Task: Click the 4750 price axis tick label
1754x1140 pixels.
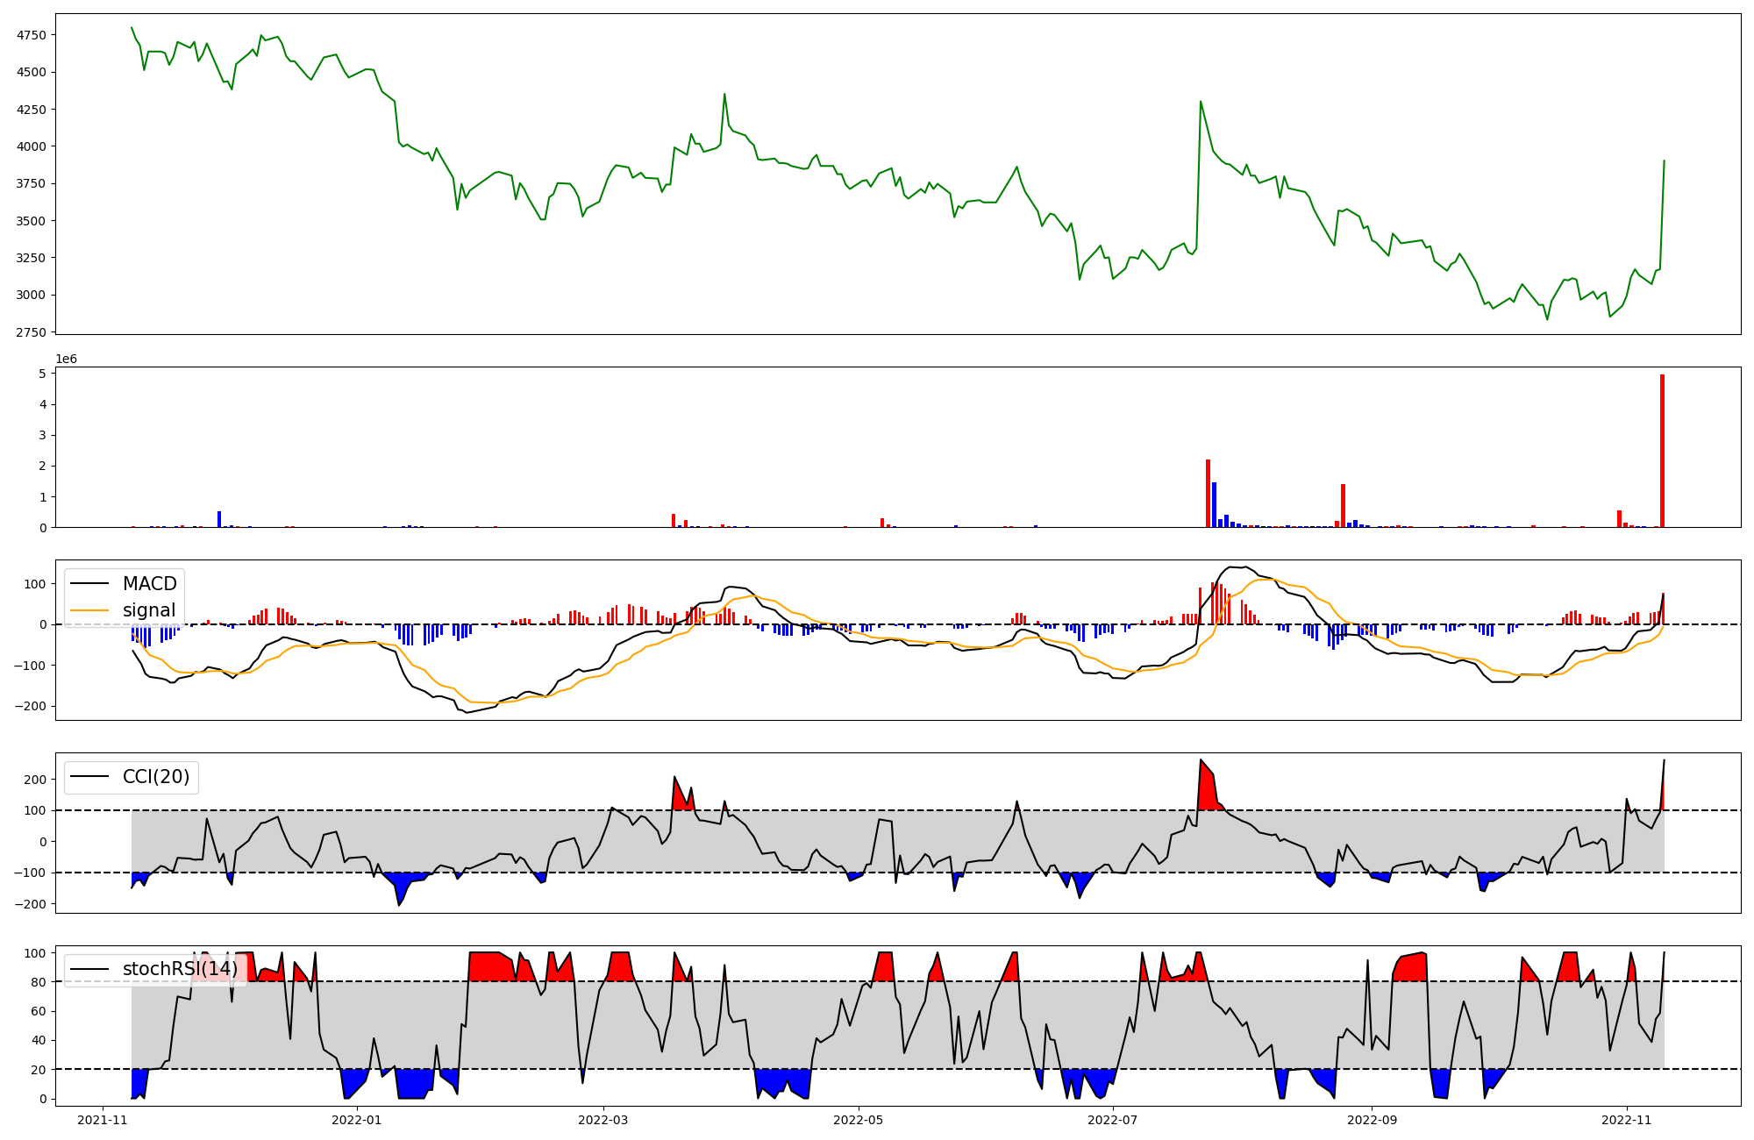Action: (x=32, y=35)
